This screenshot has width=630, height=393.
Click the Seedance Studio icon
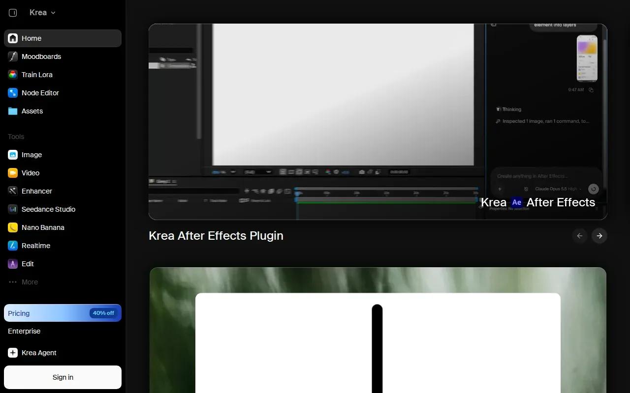(x=13, y=209)
